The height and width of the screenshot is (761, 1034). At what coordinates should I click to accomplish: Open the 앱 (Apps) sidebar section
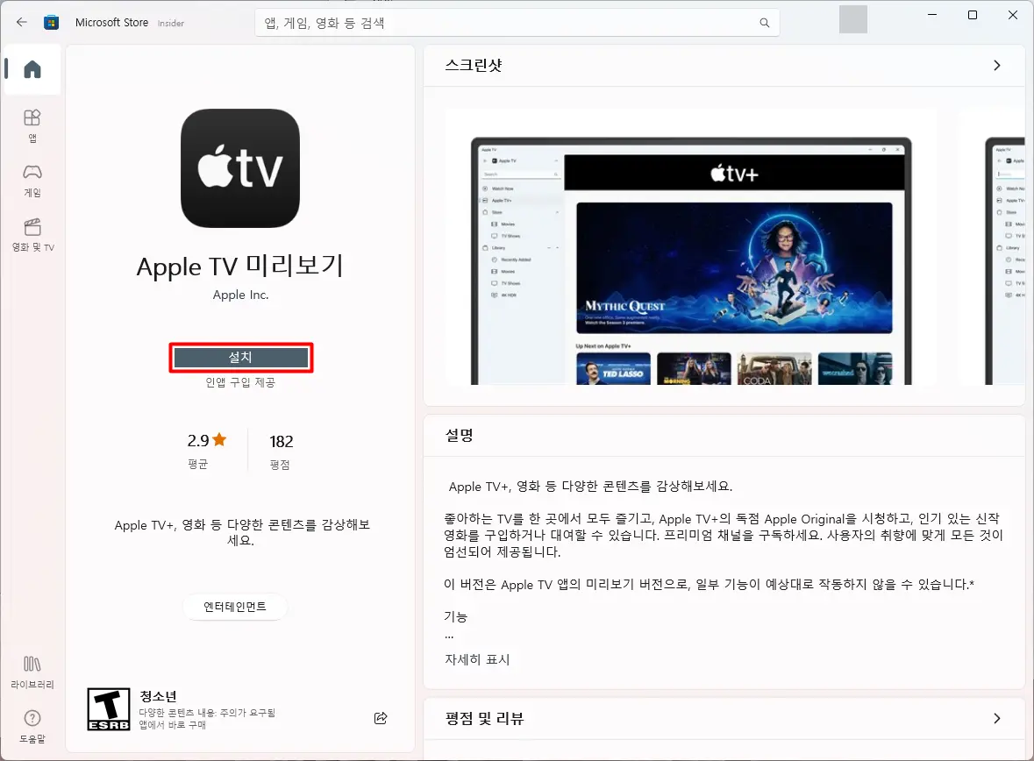pyautogui.click(x=32, y=126)
